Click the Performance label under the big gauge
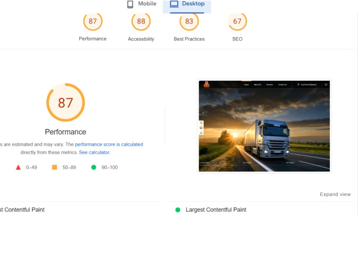Image resolution: width=358 pixels, height=268 pixels. tap(65, 132)
